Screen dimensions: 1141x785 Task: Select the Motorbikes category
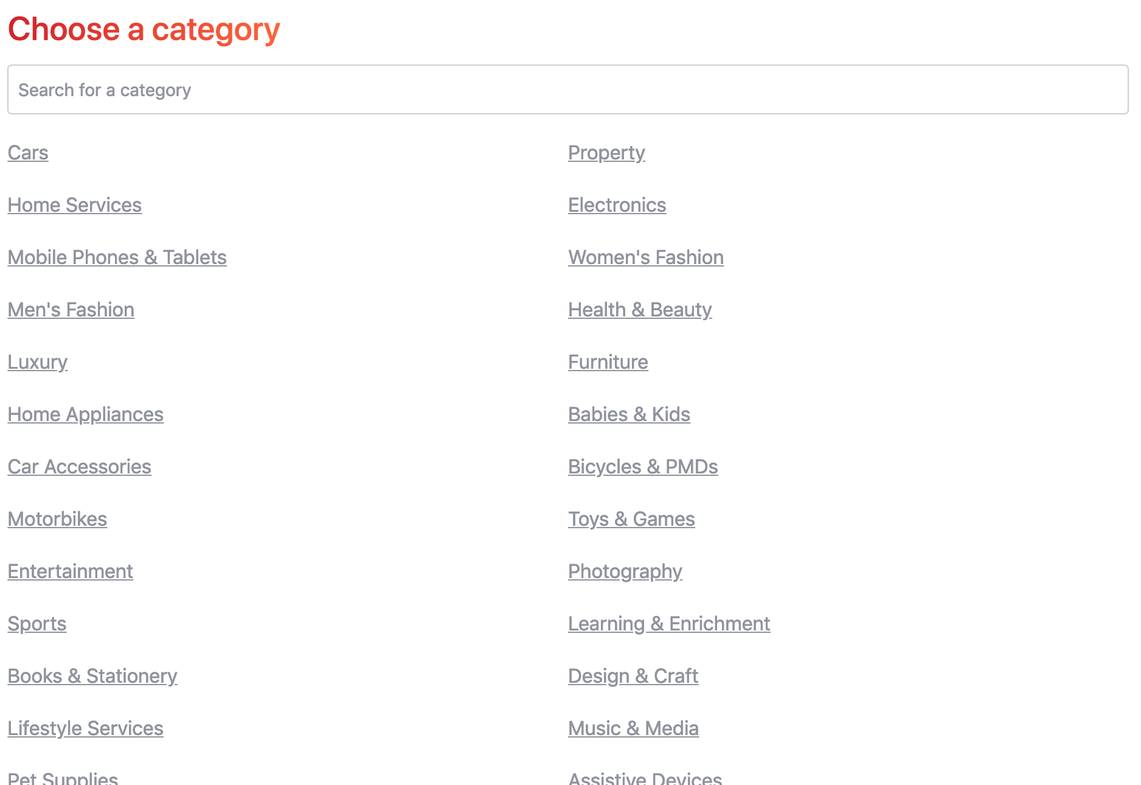(x=57, y=520)
